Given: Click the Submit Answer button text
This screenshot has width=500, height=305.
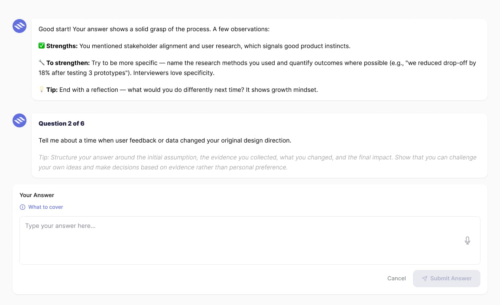Looking at the screenshot, I should 451,279.
